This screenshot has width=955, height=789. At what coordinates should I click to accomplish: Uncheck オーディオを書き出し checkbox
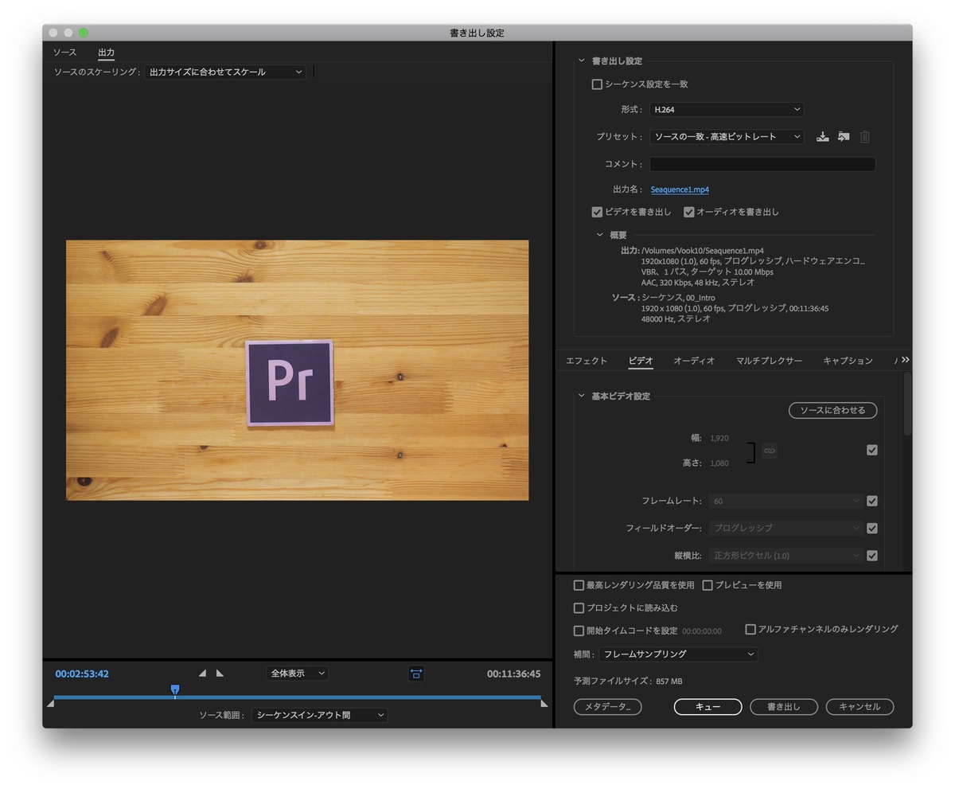[689, 212]
